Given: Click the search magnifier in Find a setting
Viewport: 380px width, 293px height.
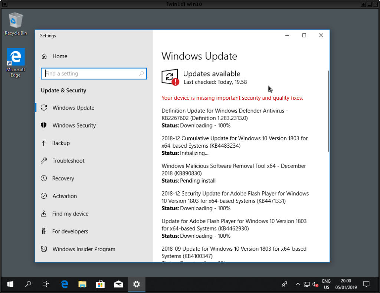Looking at the screenshot, I should [141, 73].
